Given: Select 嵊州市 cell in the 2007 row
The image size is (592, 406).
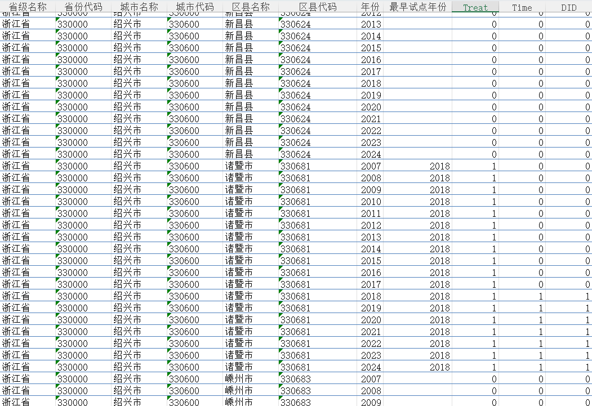Looking at the screenshot, I should pyautogui.click(x=251, y=379).
